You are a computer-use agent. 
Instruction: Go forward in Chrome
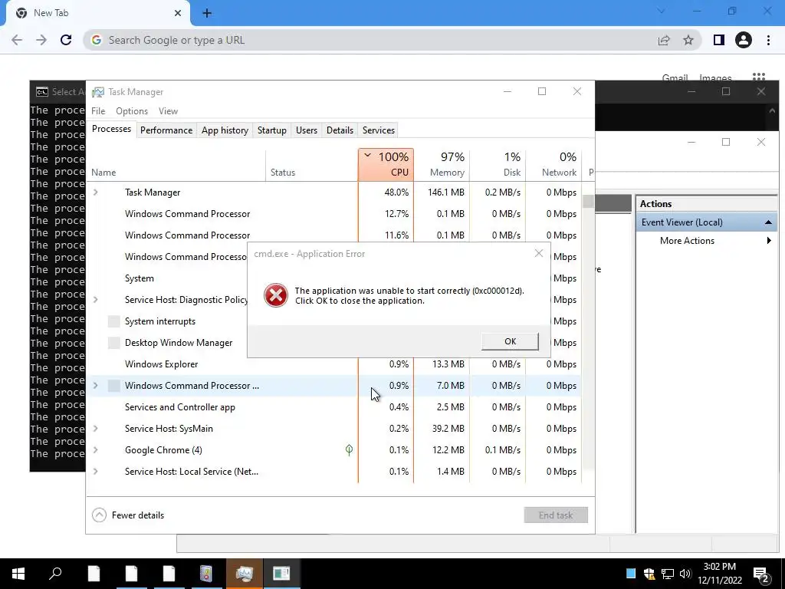click(x=41, y=40)
